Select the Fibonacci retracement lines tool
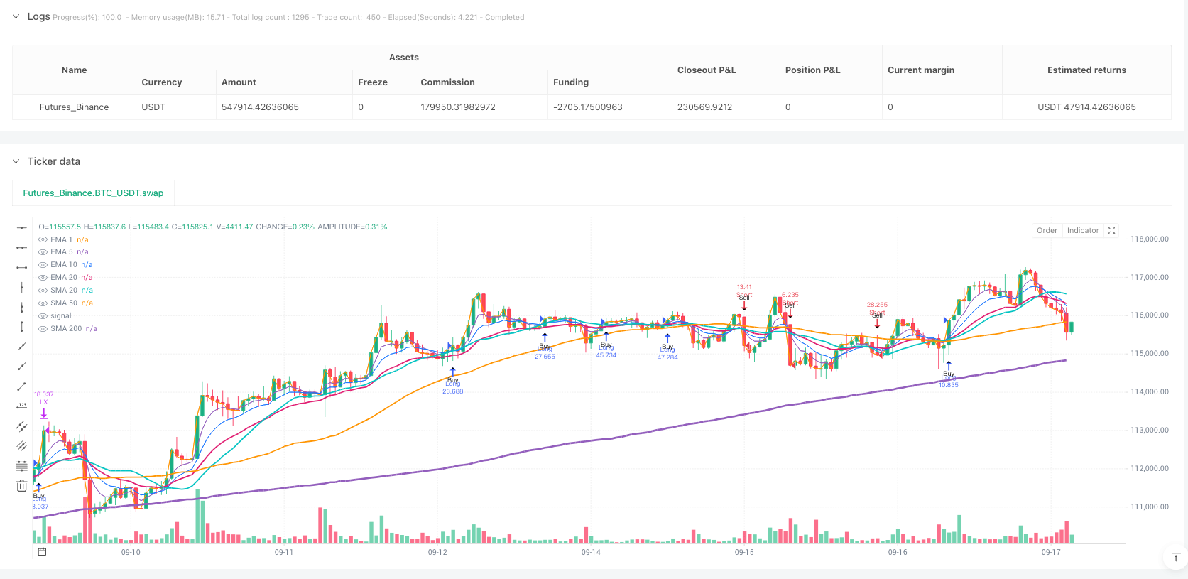The height and width of the screenshot is (579, 1188). [x=22, y=466]
